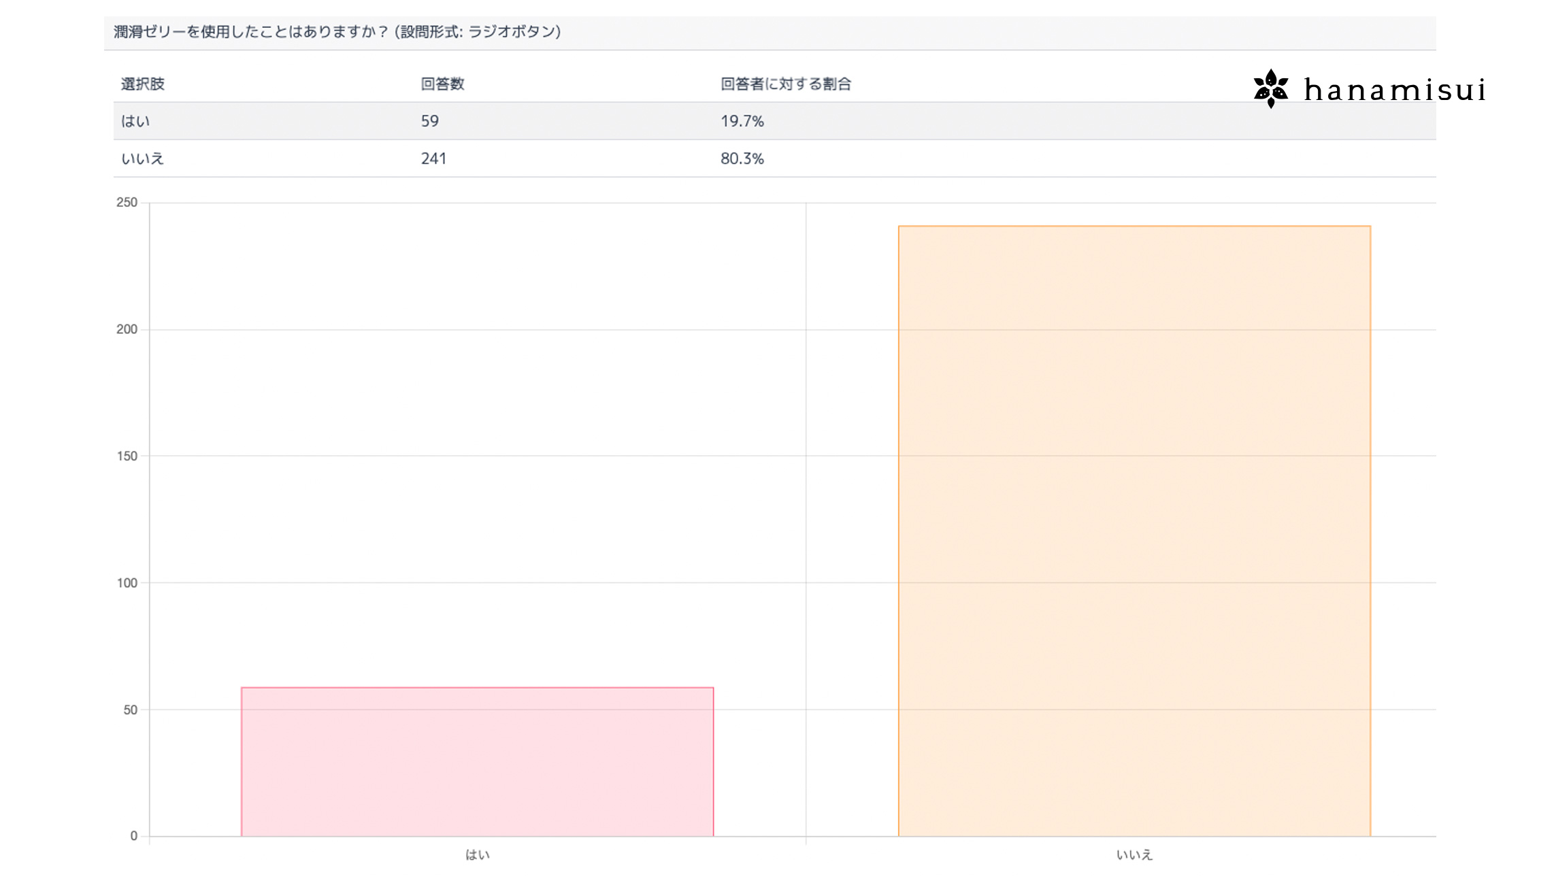Viewport: 1554px width, 883px height.
Task: Click the 選択肢 column header
Action: 143,84
